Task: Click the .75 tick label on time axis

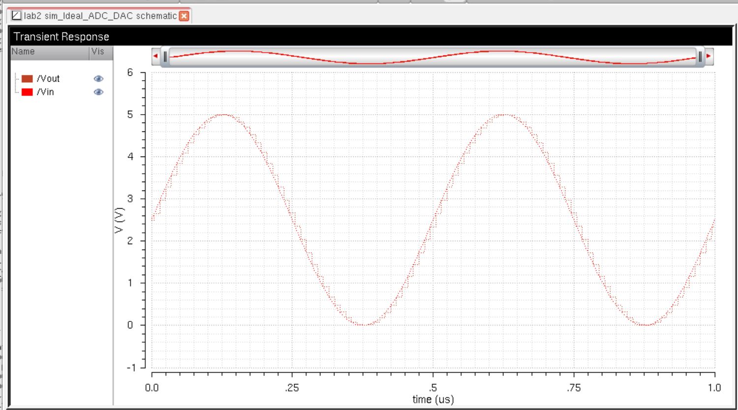Action: tap(574, 388)
